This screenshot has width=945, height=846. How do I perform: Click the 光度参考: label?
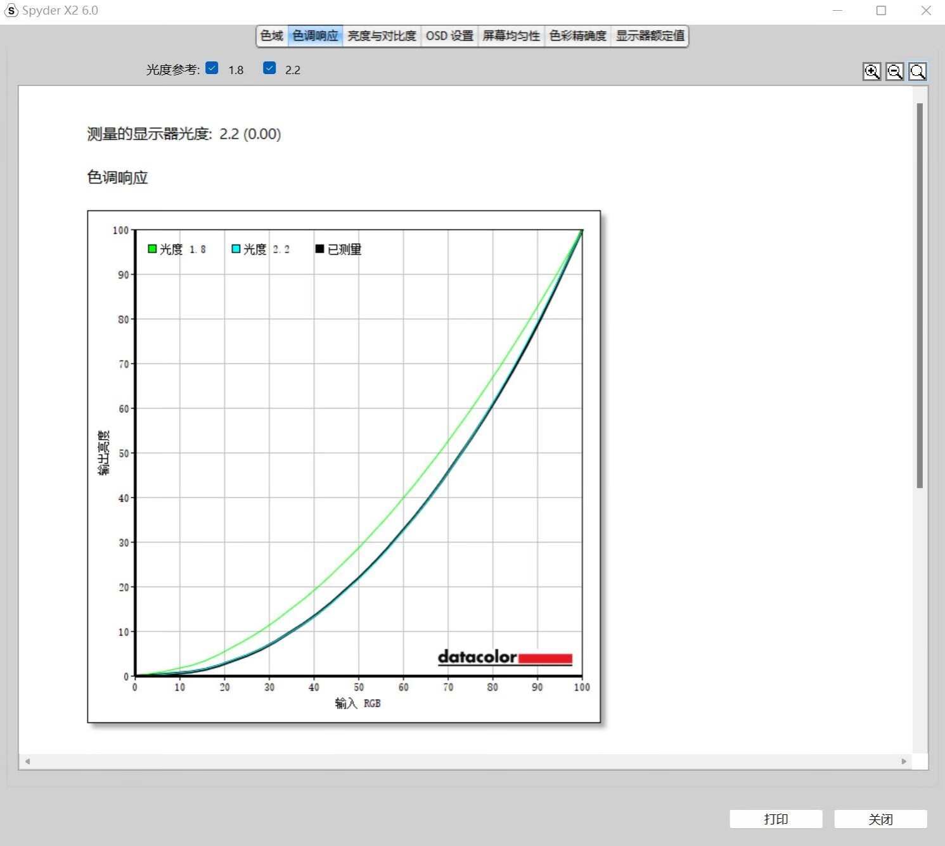pos(172,70)
